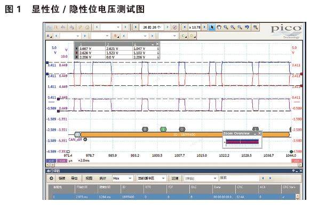The height and width of the screenshot is (210, 319).
Task: Select the hand pan tool
Action: (x=219, y=27)
